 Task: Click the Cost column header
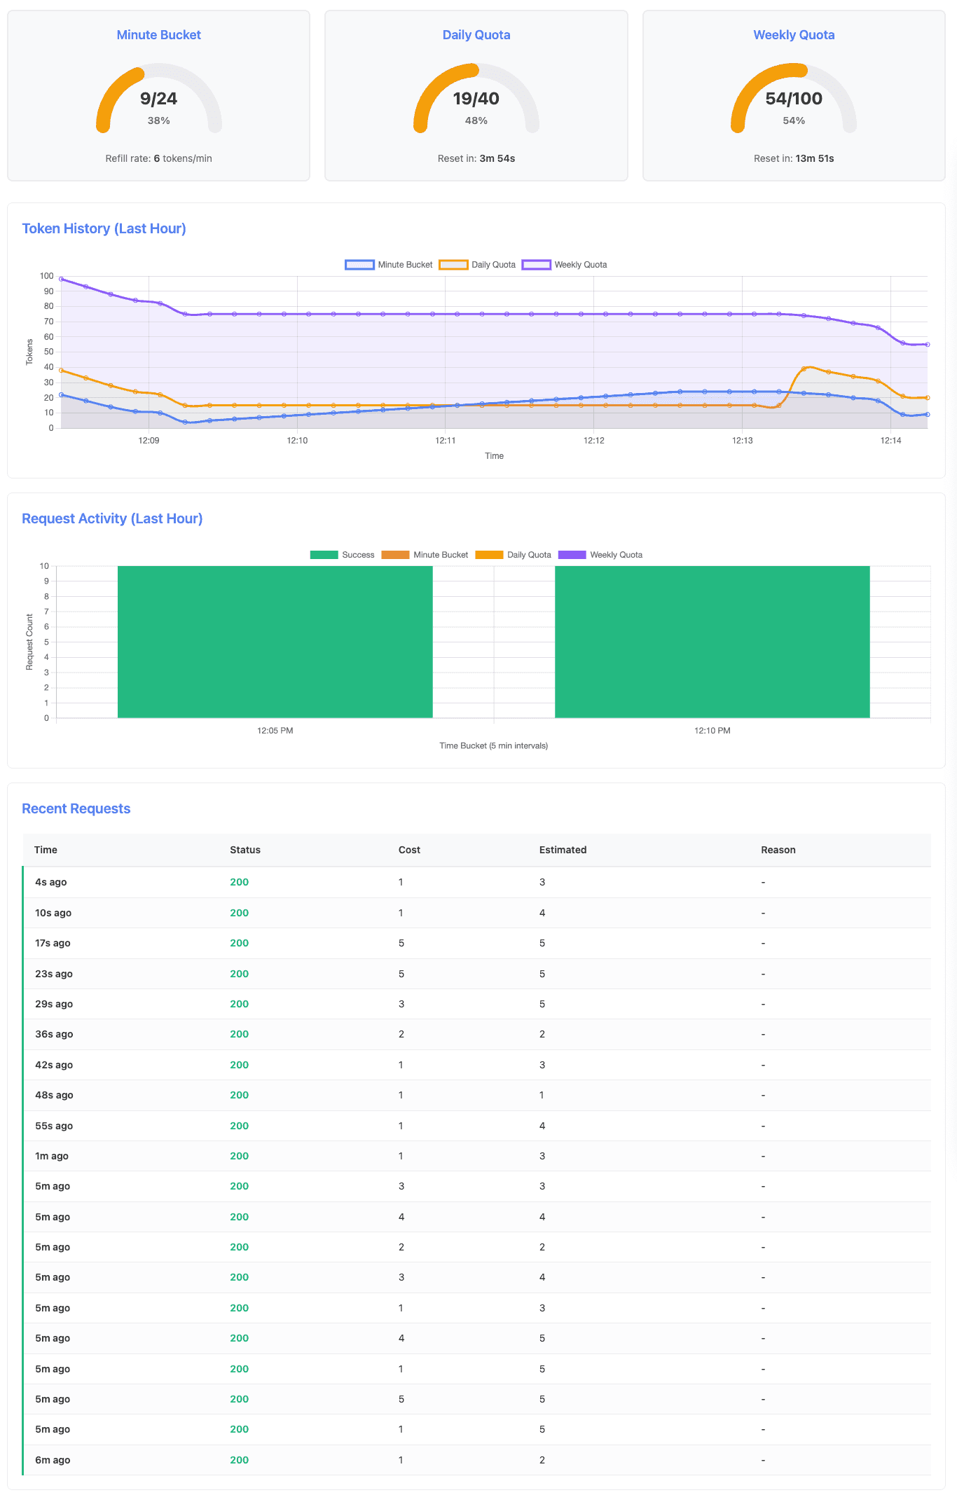click(409, 850)
